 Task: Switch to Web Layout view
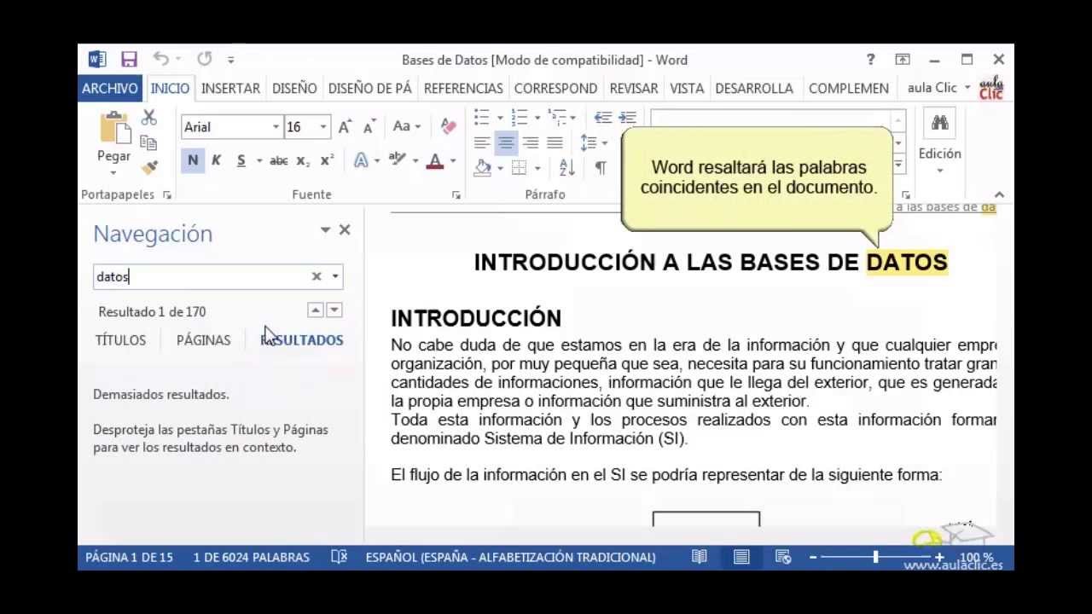783,557
